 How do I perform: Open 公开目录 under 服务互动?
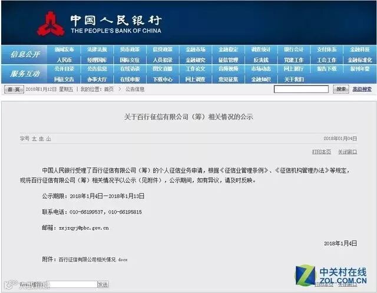point(64,69)
